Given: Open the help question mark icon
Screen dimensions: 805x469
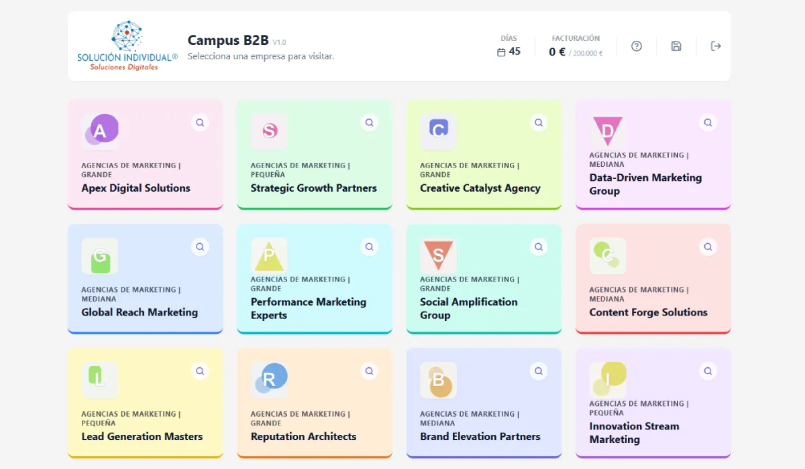Looking at the screenshot, I should (637, 46).
